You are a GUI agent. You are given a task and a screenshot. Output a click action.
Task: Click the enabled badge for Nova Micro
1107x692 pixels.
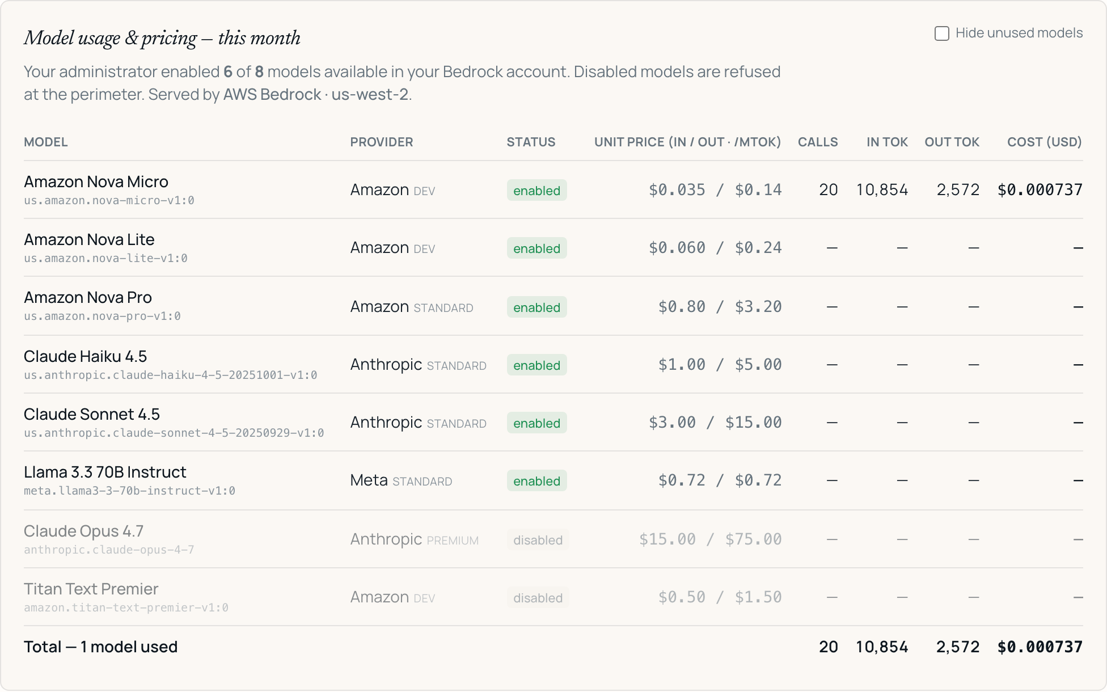536,191
